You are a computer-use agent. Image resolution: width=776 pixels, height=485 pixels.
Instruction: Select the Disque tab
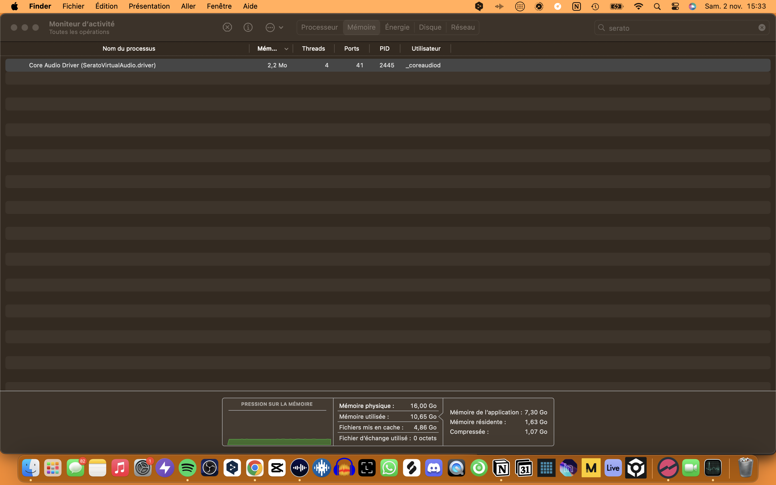pos(430,27)
